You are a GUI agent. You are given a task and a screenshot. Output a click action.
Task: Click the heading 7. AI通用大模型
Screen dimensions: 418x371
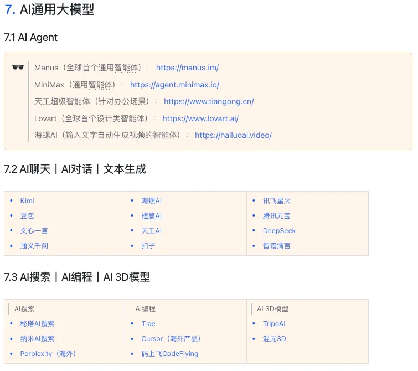[x=49, y=9]
